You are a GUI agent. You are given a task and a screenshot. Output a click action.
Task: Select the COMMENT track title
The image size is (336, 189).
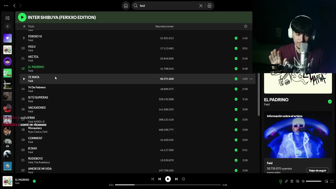coord(35,138)
